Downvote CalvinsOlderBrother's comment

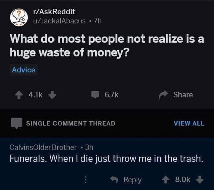coord(200,180)
